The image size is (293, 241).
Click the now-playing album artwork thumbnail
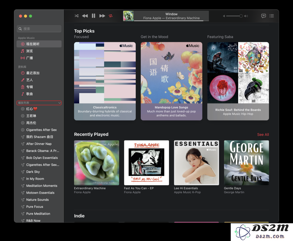pos(128,16)
